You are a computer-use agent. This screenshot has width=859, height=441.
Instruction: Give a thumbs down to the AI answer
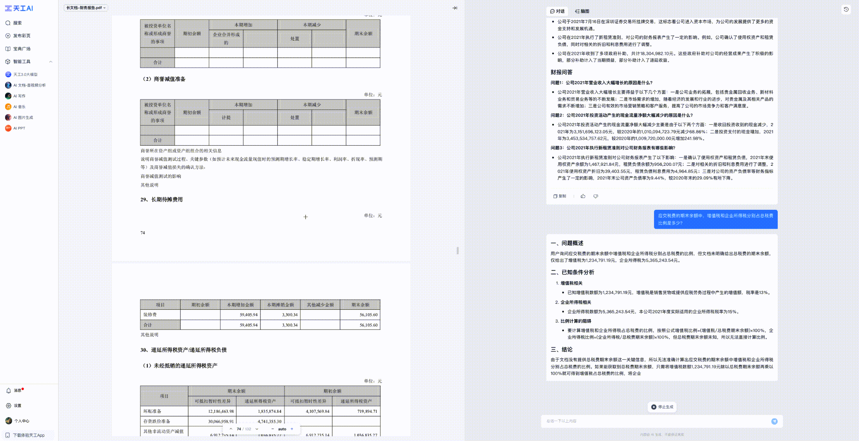point(595,196)
